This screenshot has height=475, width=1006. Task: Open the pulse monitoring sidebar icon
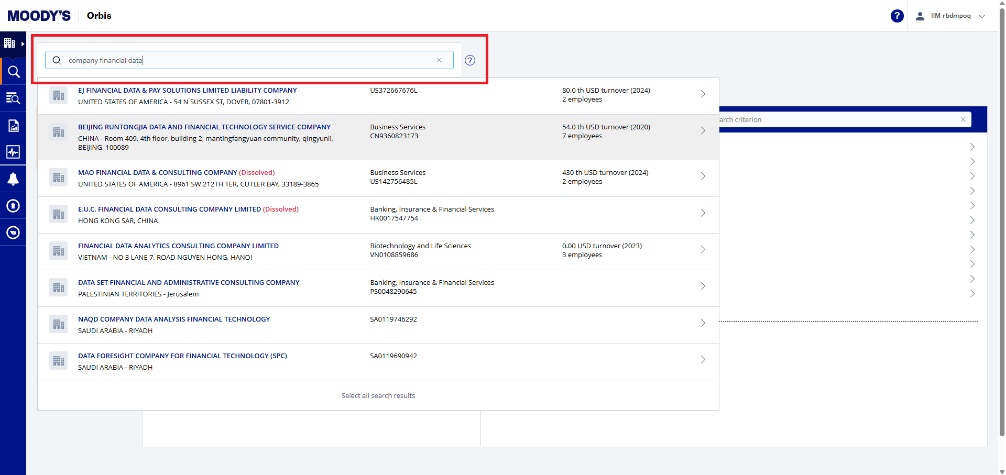(x=13, y=152)
